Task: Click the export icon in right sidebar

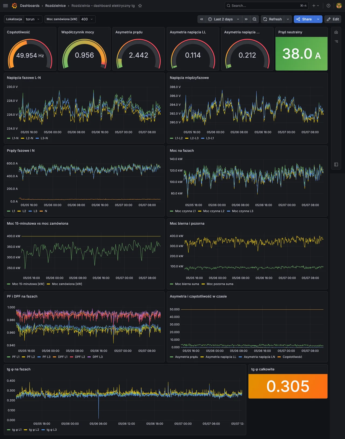Action: (336, 32)
